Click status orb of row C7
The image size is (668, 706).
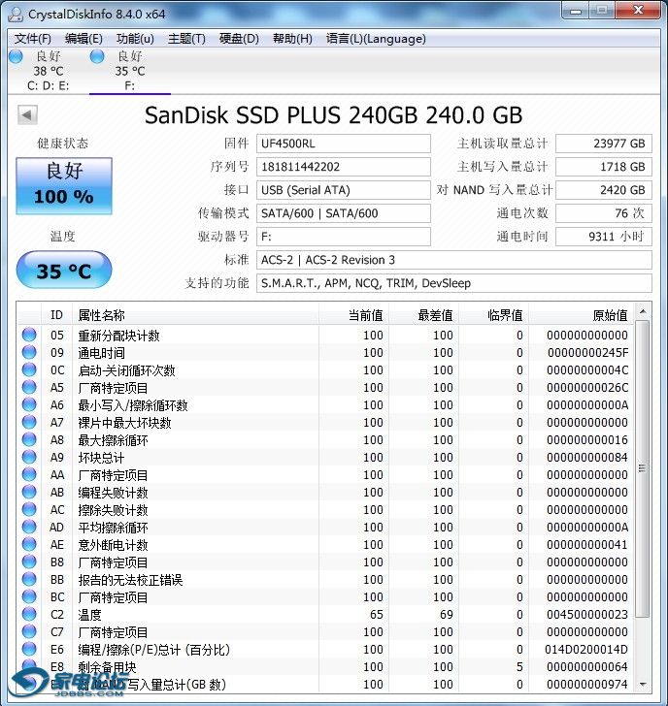coord(29,631)
